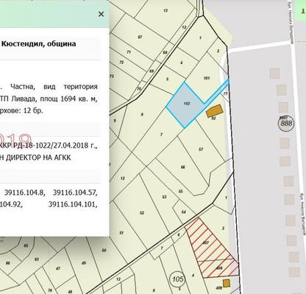Select red hatched parcel 407
306x294 pixels.
click(x=207, y=241)
